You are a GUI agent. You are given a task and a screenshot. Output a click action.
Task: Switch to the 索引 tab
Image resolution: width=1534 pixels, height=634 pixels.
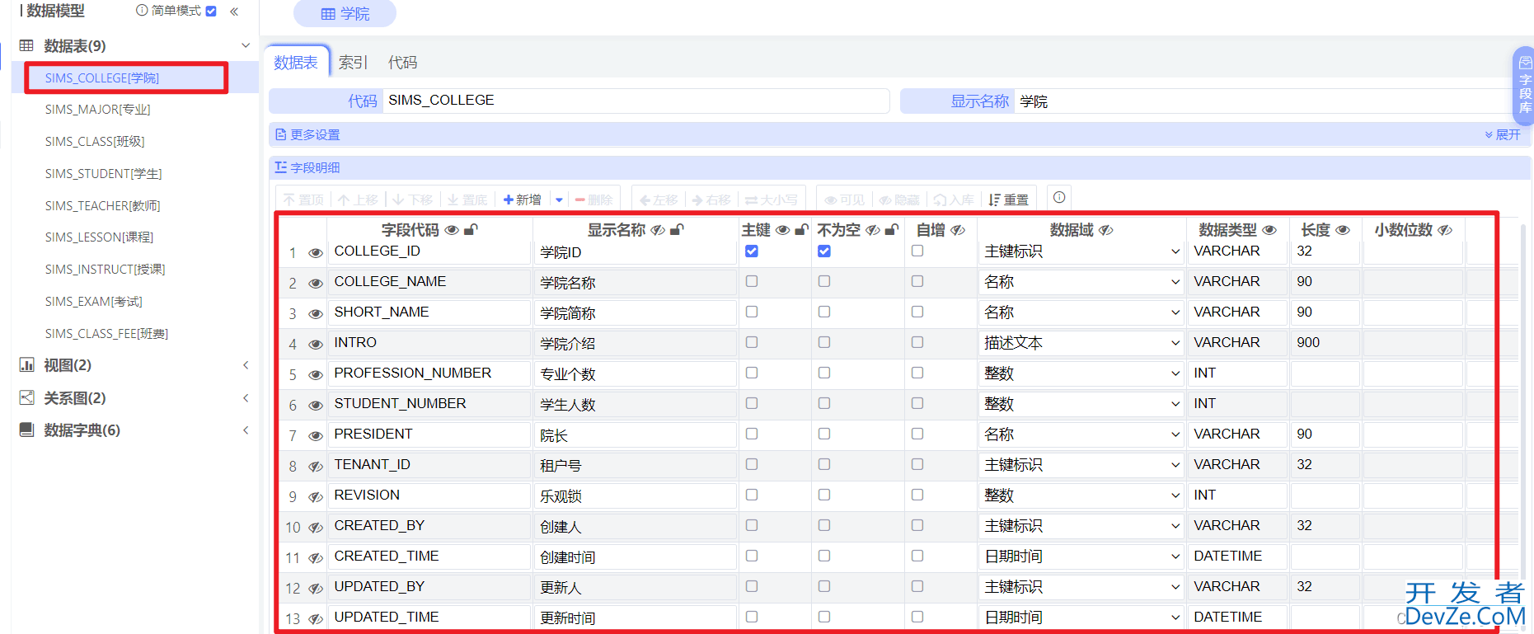(353, 63)
